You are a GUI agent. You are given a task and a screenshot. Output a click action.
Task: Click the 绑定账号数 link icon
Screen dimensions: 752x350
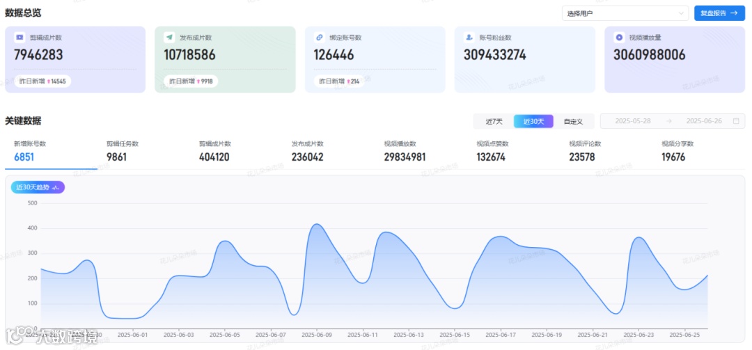pyautogui.click(x=319, y=37)
